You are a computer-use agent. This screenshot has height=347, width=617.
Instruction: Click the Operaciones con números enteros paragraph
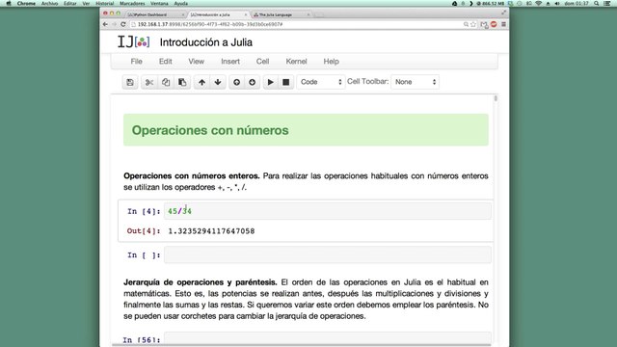tap(306, 181)
